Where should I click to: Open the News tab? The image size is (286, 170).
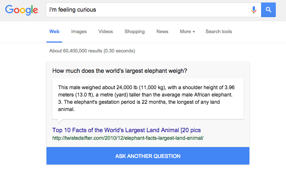162,32
